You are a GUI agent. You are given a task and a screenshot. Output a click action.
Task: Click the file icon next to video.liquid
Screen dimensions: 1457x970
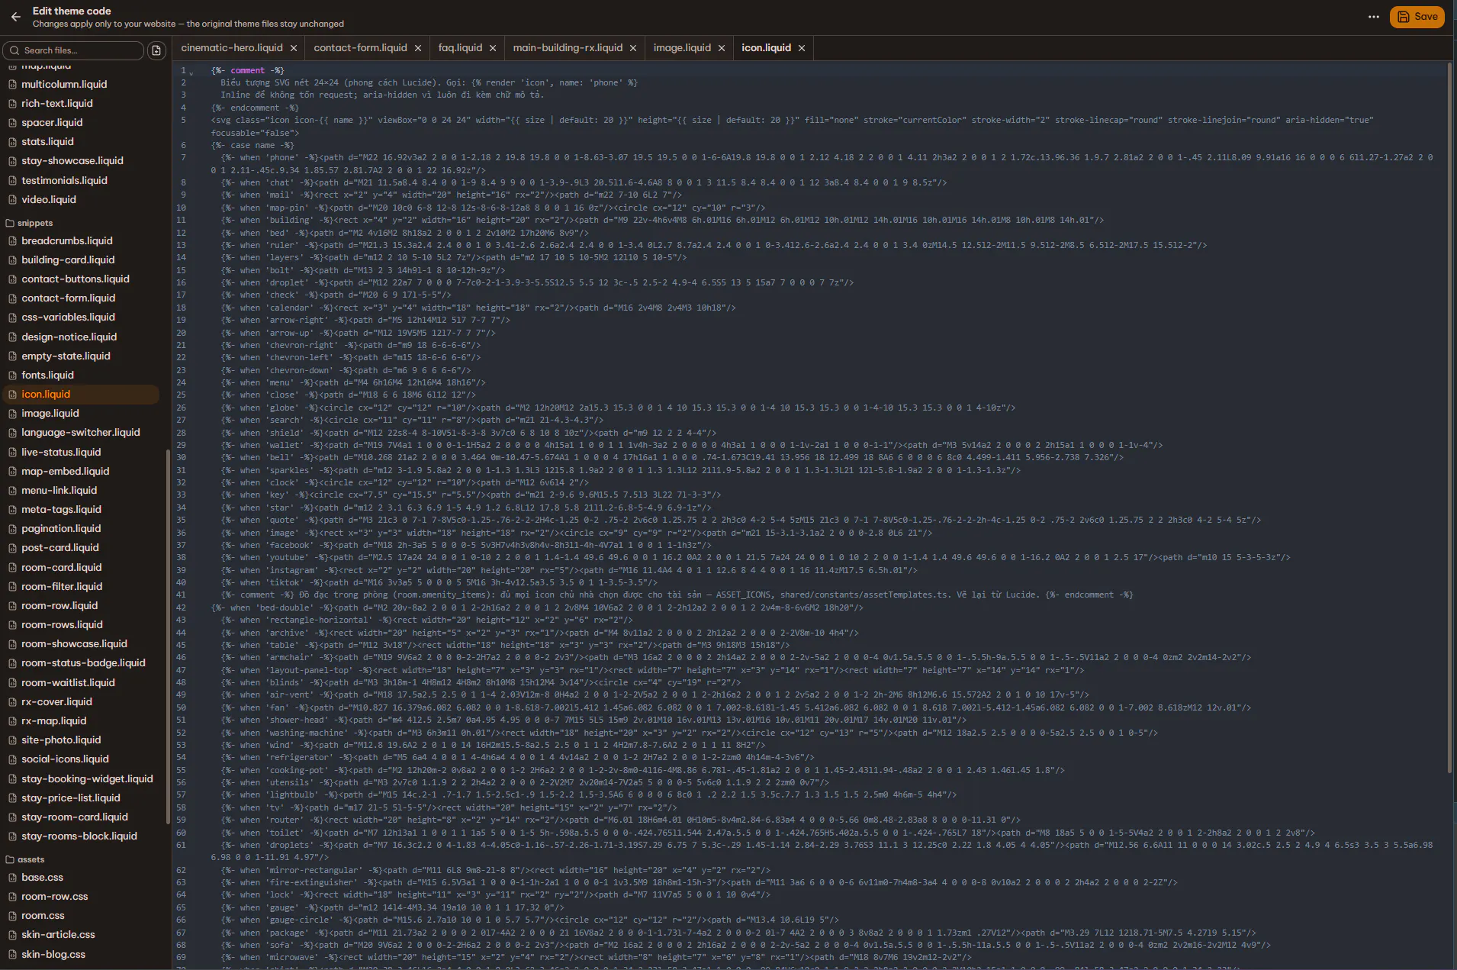12,200
